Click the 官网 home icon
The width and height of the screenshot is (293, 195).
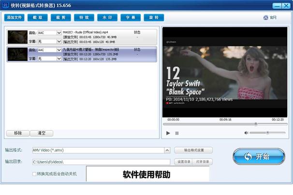click(266, 17)
